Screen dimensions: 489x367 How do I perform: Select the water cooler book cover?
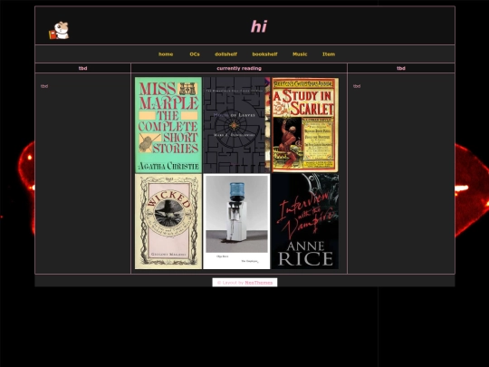tap(236, 221)
